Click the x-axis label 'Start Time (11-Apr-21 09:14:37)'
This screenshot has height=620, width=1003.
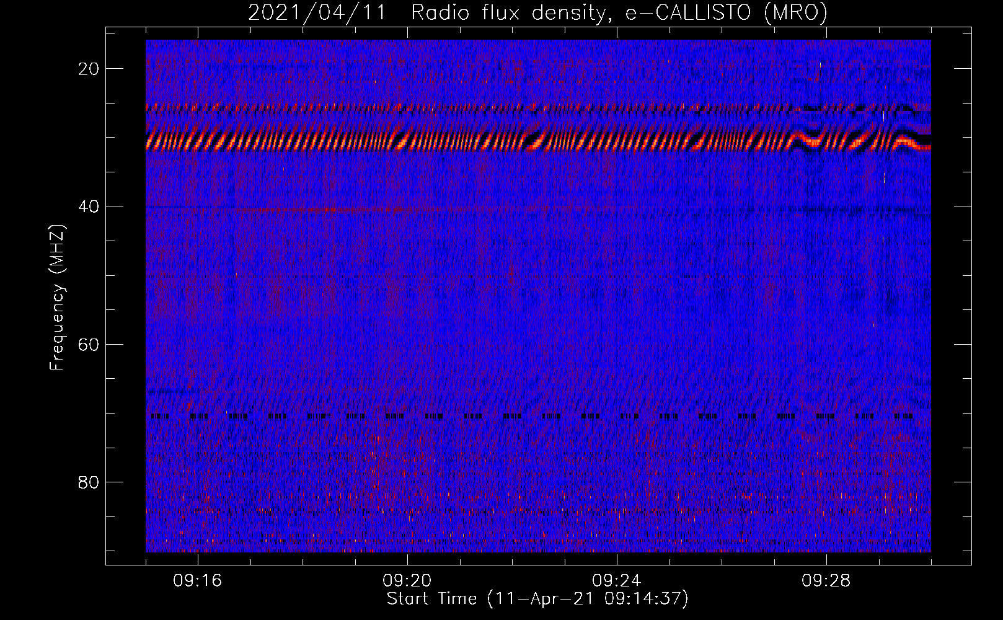(537, 599)
